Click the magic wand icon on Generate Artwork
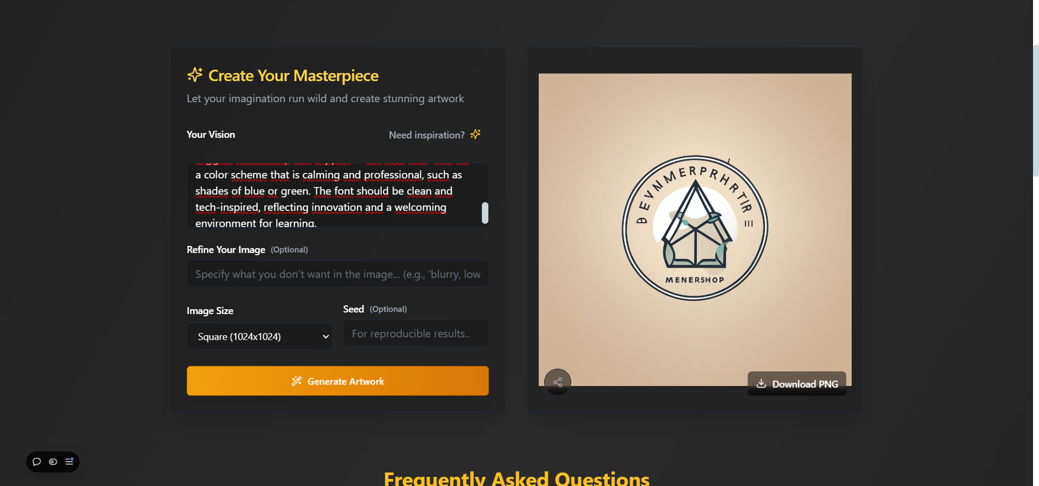The height and width of the screenshot is (486, 1039). (x=296, y=381)
